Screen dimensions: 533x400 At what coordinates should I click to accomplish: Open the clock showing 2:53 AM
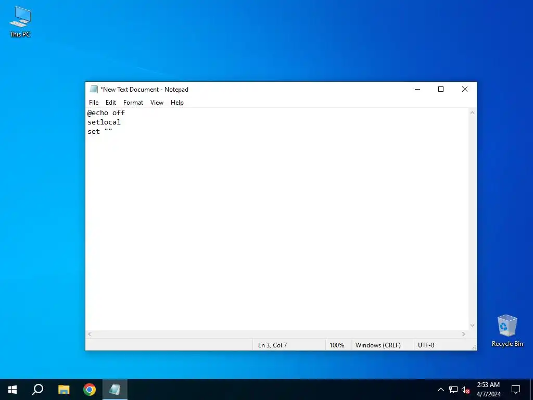tap(488, 390)
